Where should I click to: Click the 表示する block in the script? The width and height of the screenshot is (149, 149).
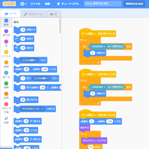[85, 128]
